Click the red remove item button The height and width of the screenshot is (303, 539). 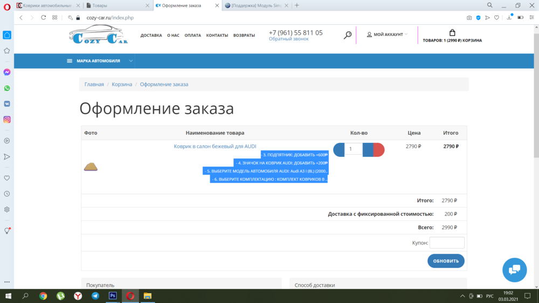(379, 149)
